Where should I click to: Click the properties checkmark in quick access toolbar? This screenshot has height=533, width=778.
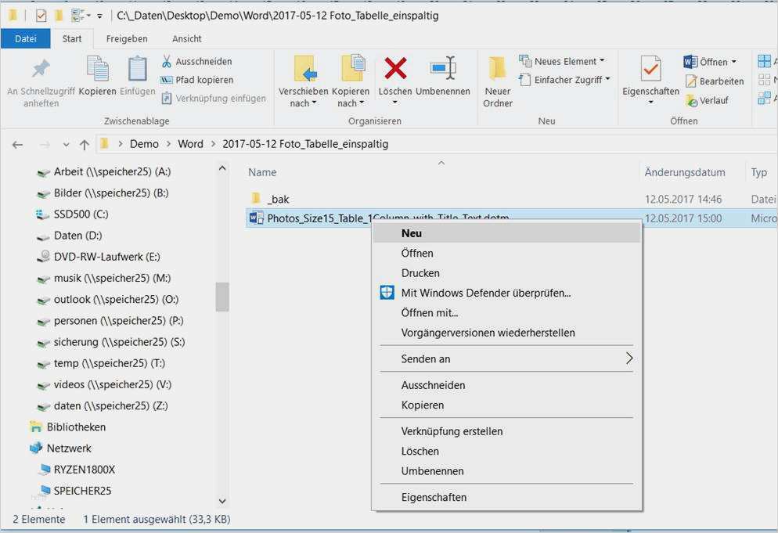pyautogui.click(x=41, y=16)
